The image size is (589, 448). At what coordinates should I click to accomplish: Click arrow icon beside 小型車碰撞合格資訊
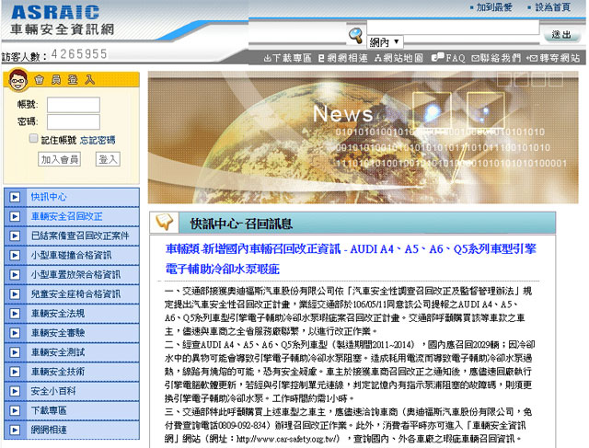[x=15, y=256]
